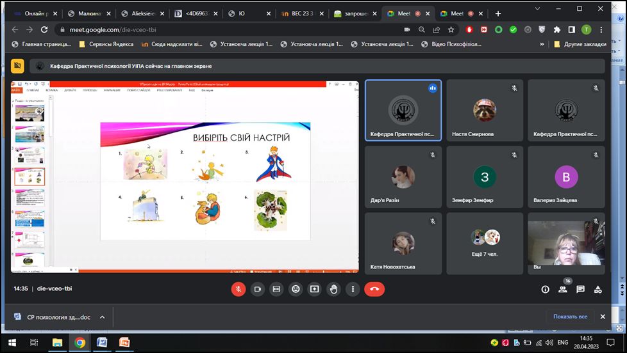Open the Windows Start menu
The width and height of the screenshot is (627, 353).
pos(12,343)
